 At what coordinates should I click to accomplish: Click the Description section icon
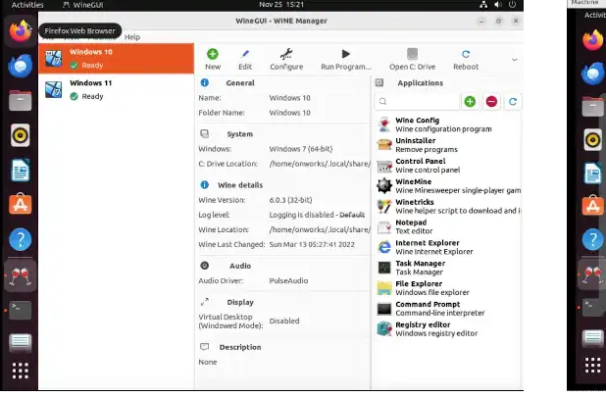[204, 347]
